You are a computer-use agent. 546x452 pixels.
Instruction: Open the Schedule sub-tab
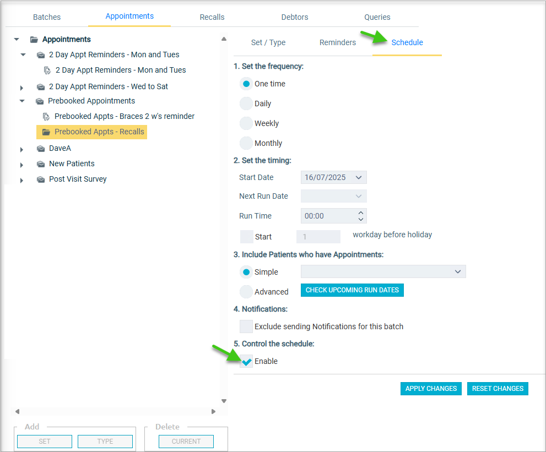tap(407, 42)
